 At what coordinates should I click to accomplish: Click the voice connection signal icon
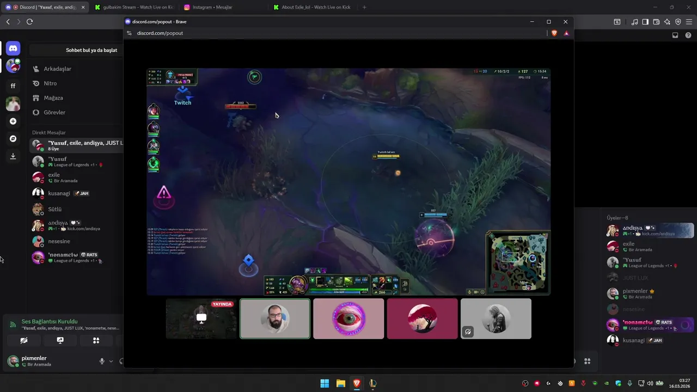pyautogui.click(x=13, y=324)
